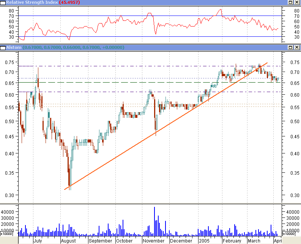Click the November label on date axis
Image resolution: width=301 pixels, height=244 pixels.
point(154,241)
